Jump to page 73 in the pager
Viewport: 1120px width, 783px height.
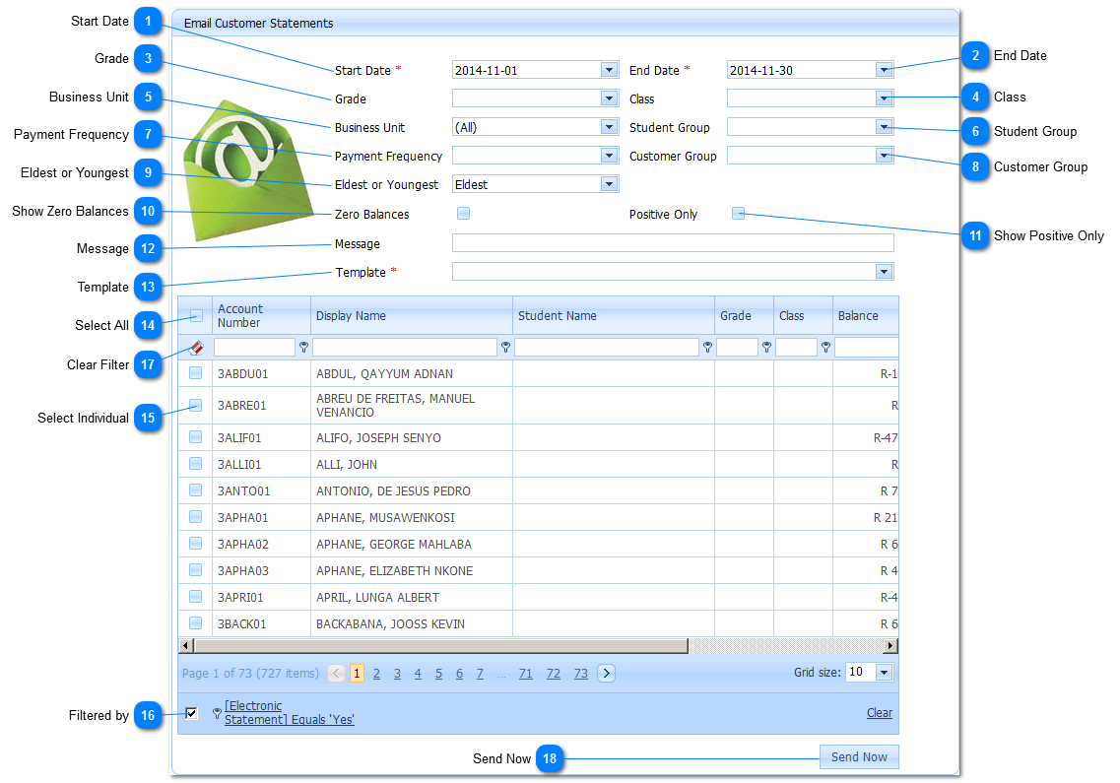coord(581,674)
